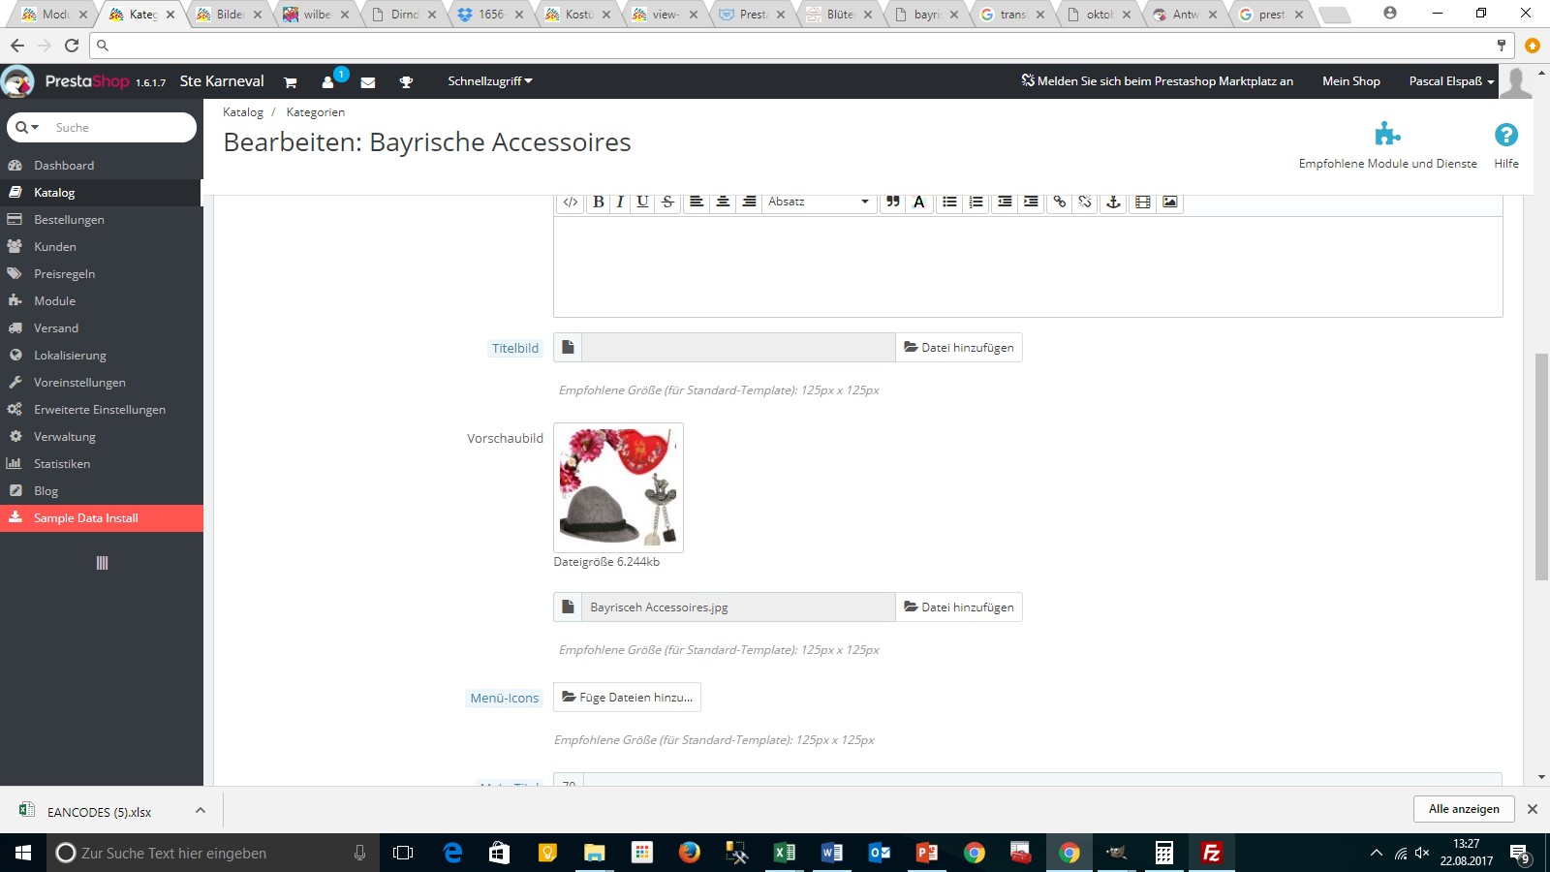Open the trophy achievements icon

tap(406, 82)
